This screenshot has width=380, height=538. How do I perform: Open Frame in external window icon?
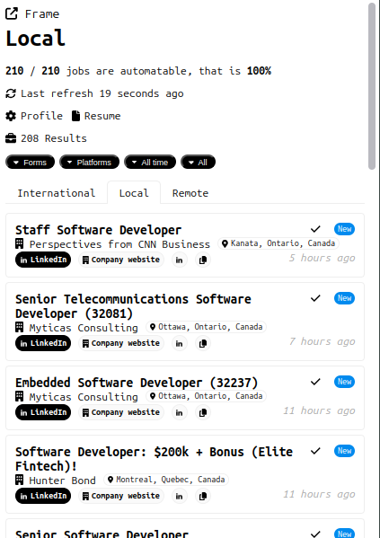click(x=12, y=13)
